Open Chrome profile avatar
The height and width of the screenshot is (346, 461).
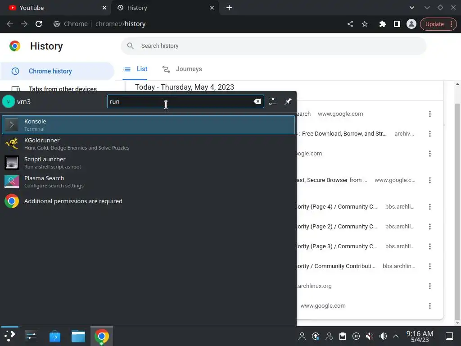[411, 24]
